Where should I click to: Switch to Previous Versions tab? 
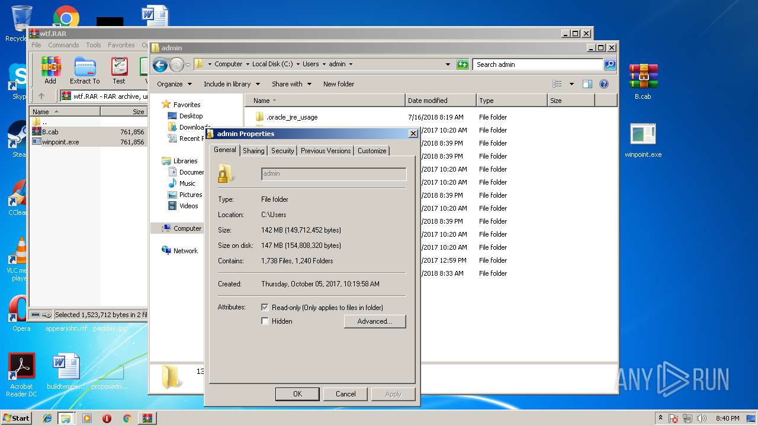click(x=326, y=151)
